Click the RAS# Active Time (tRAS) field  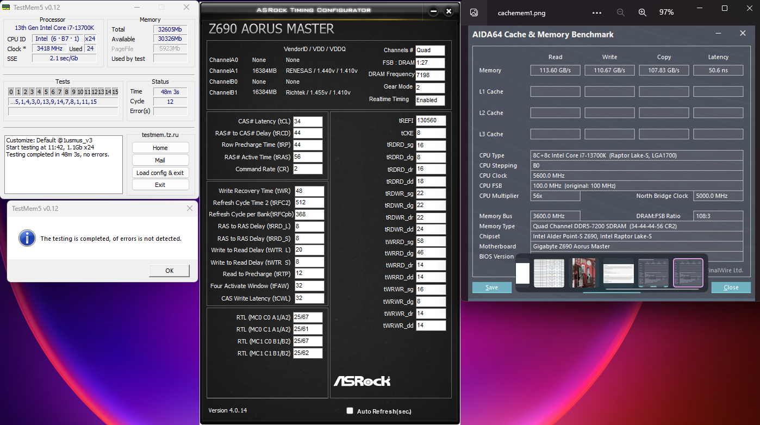coord(308,158)
